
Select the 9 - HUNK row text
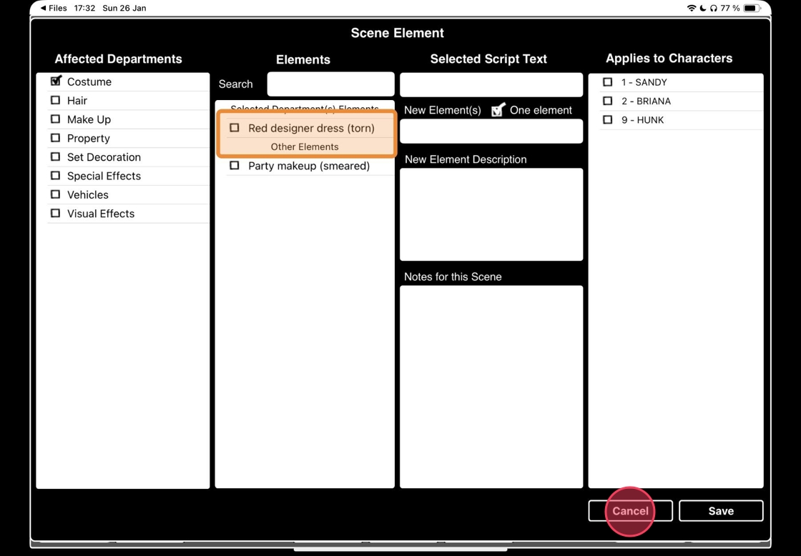[642, 120]
